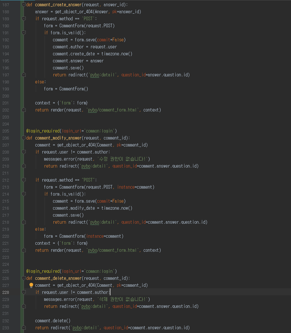This screenshot has width=291, height=333.
Task: Click the @login_required decorator on line 205
Action: (x=43, y=131)
